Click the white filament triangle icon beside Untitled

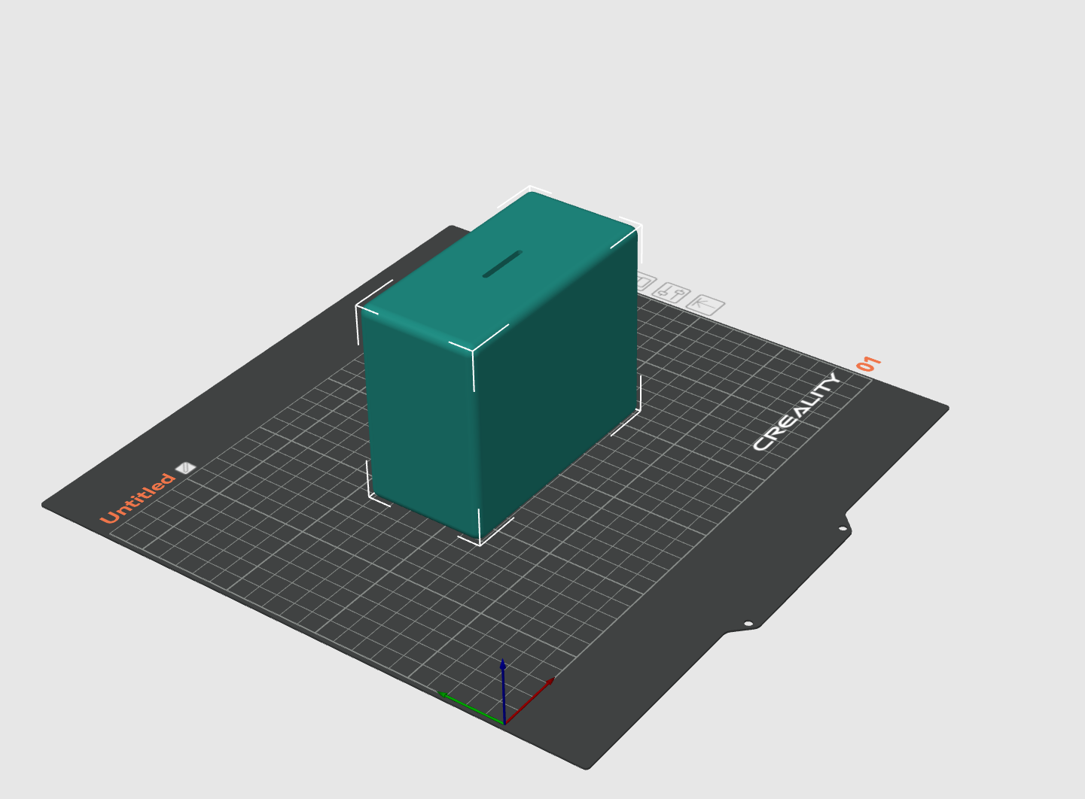point(185,466)
